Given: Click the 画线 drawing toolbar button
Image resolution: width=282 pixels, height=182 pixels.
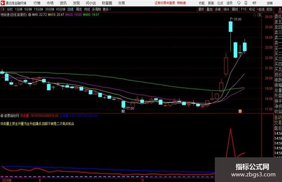Looking at the screenshot, I should coord(235,9).
